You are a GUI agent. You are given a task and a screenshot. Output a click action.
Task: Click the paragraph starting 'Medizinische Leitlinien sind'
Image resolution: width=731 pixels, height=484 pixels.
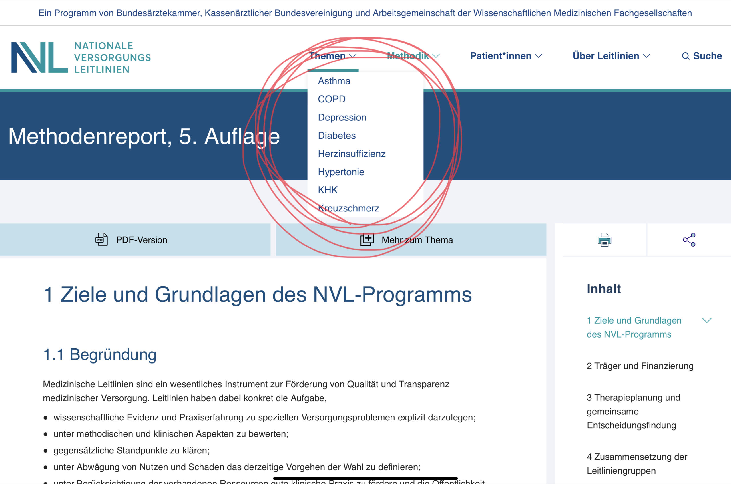246,391
